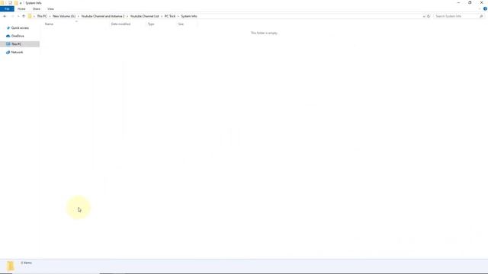
Task: Select OneDrive in navigation pane
Action: click(x=18, y=36)
